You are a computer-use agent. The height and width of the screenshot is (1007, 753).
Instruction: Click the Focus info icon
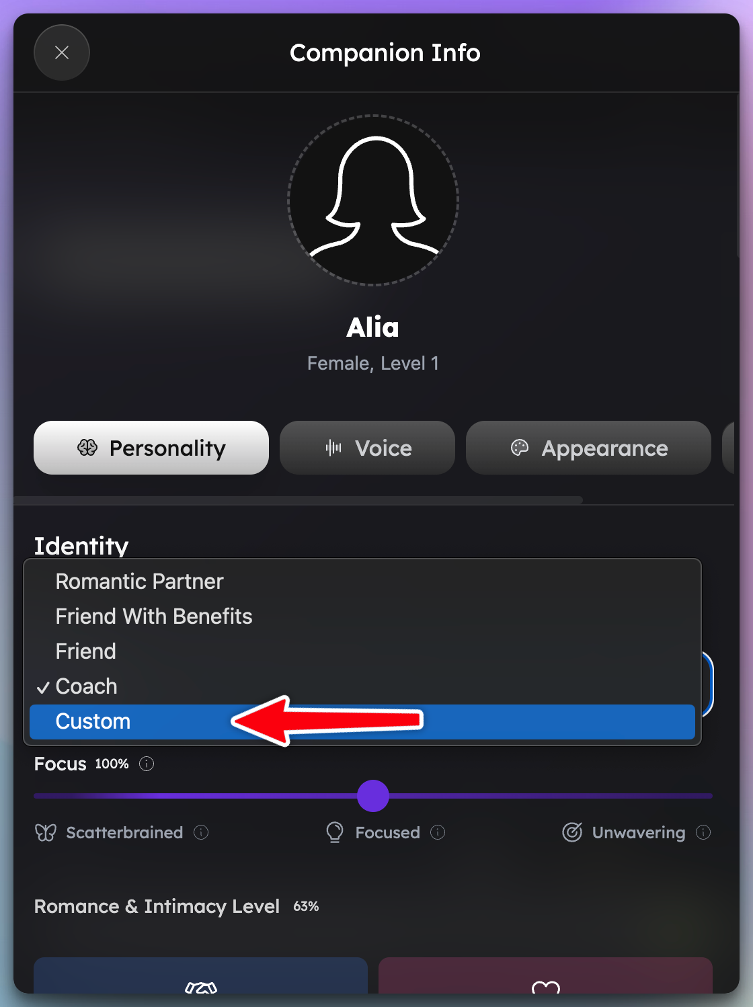click(x=147, y=764)
